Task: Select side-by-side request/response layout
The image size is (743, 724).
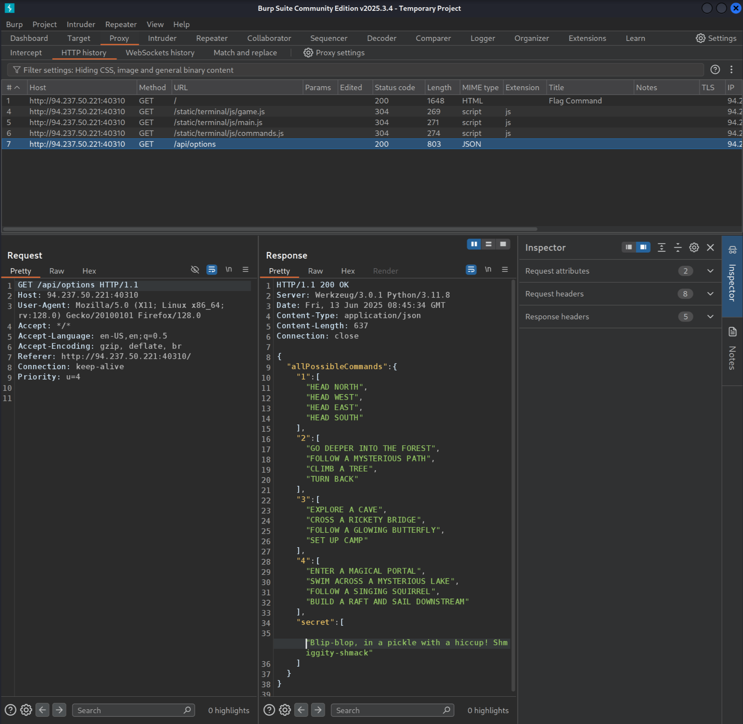Action: [474, 244]
